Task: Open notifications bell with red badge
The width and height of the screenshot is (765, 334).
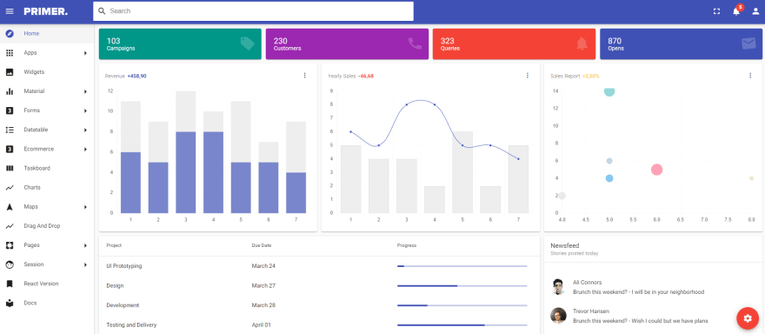Action: (736, 10)
